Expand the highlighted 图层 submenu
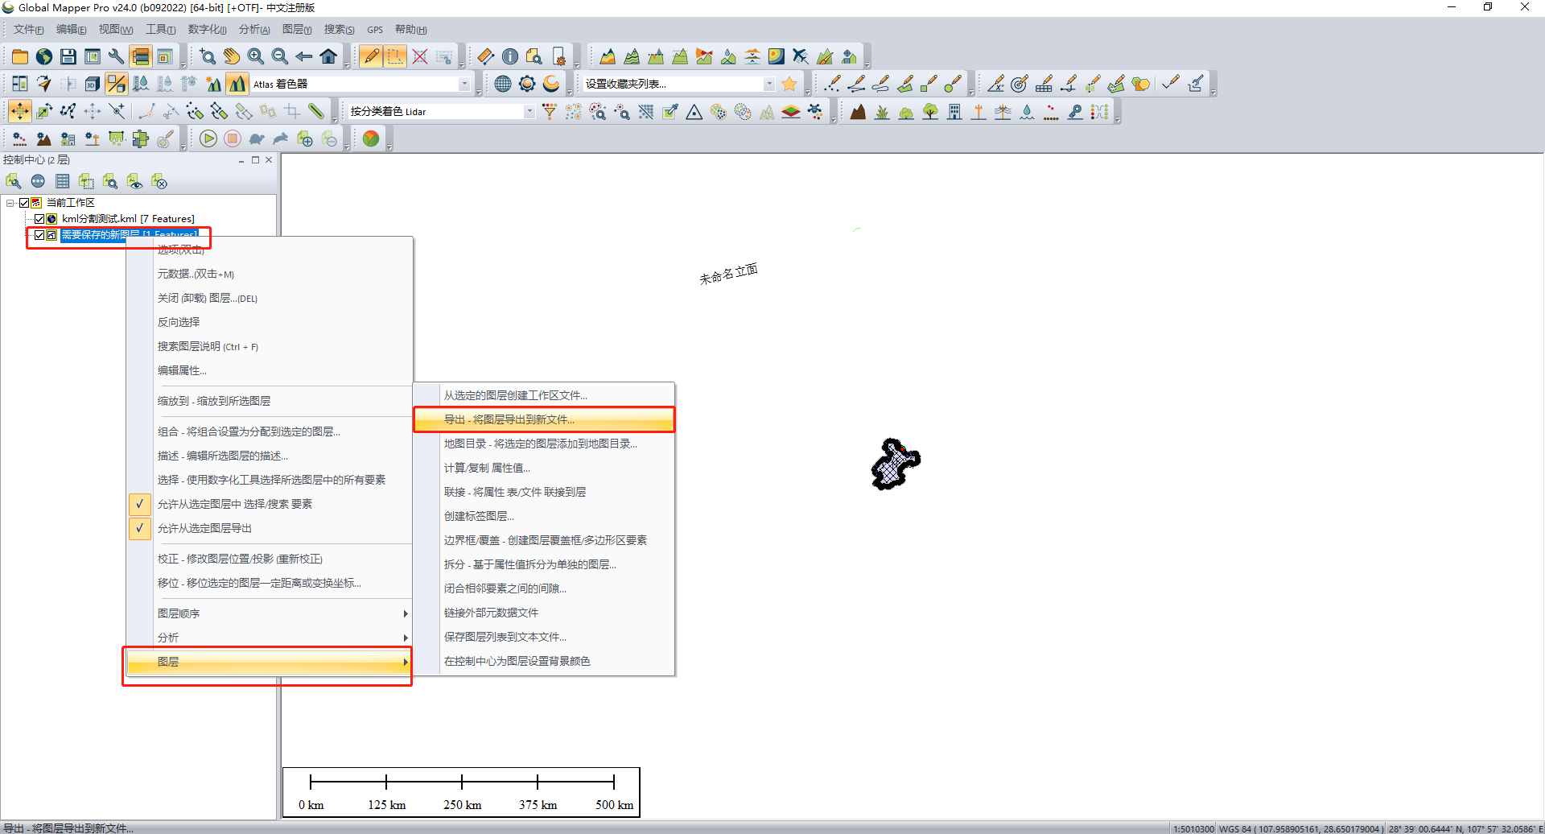Image resolution: width=1545 pixels, height=834 pixels. [x=270, y=662]
